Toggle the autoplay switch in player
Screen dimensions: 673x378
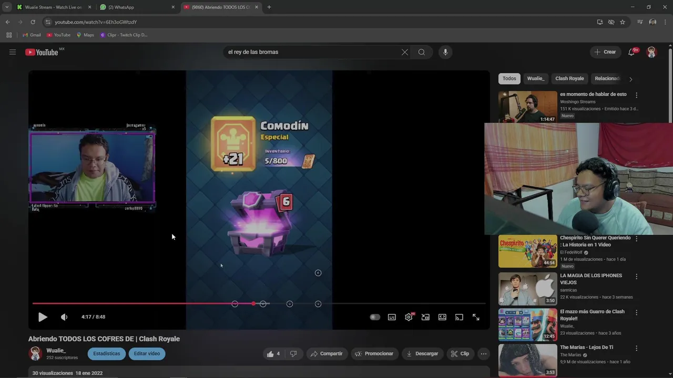point(375,317)
